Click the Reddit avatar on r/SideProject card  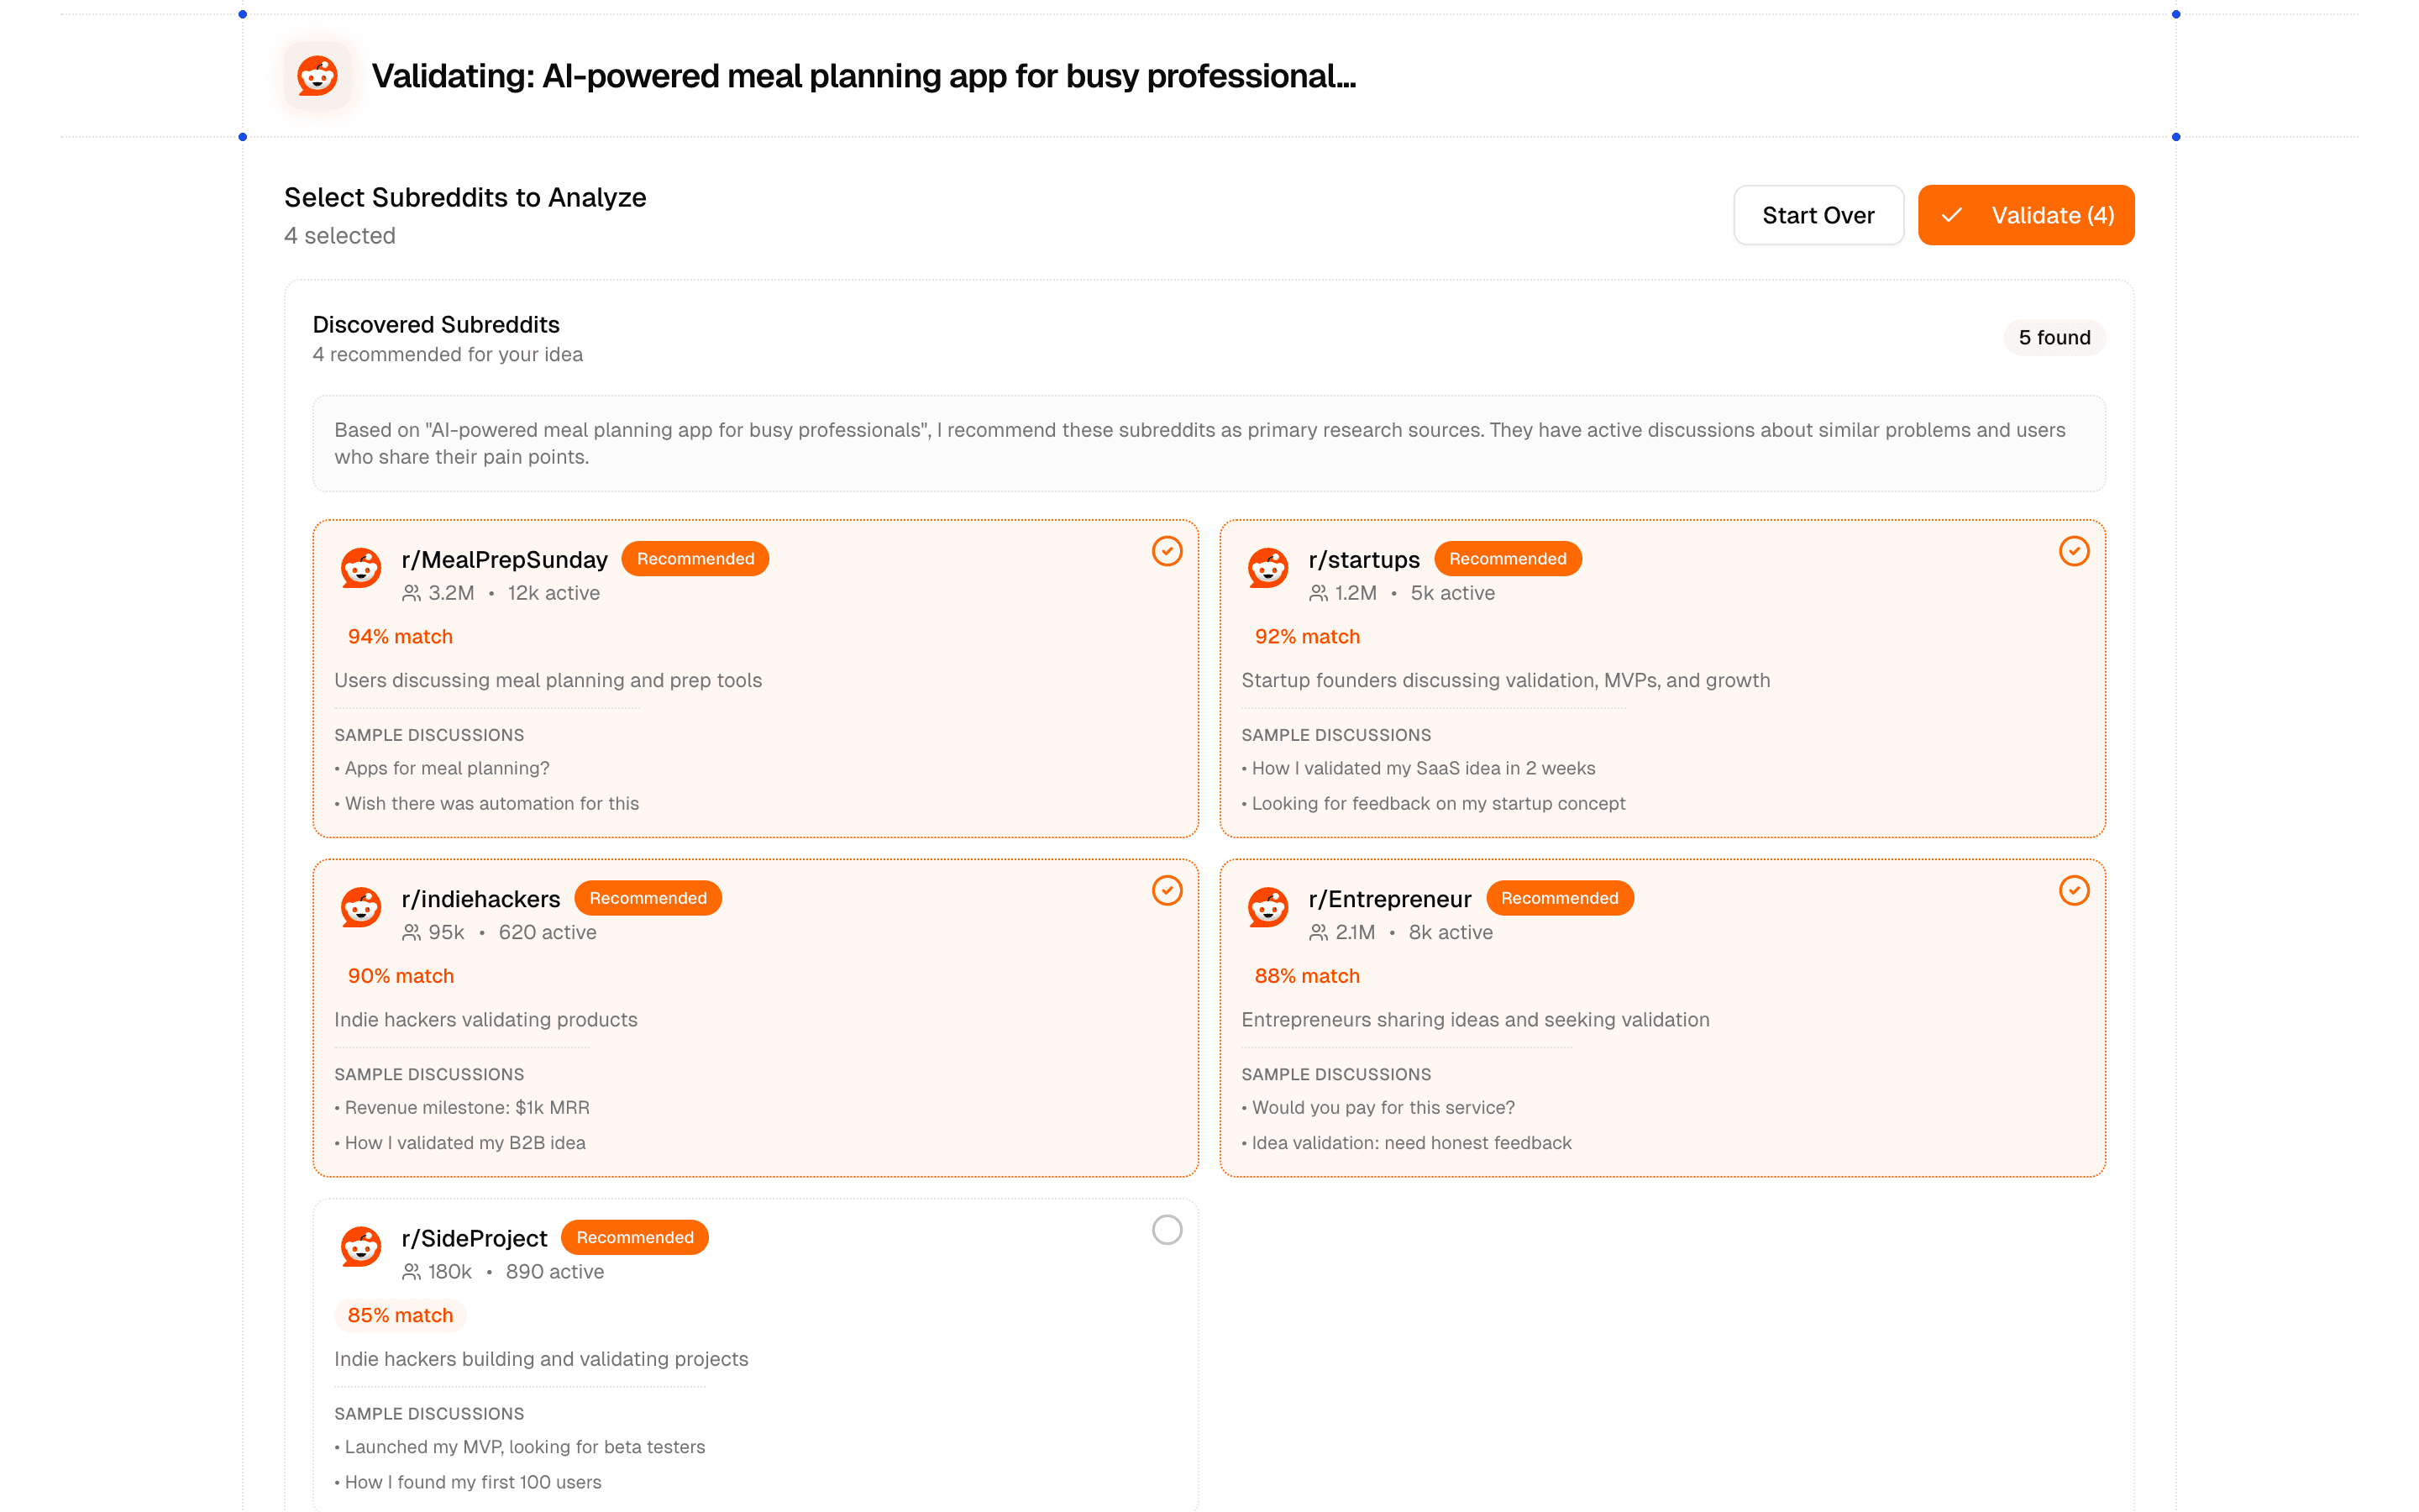tap(361, 1246)
